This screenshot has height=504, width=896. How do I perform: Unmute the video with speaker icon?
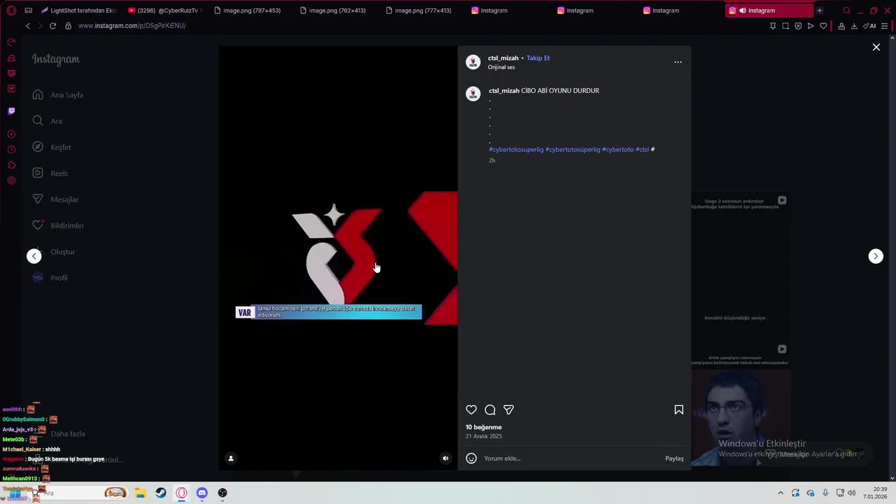445,458
